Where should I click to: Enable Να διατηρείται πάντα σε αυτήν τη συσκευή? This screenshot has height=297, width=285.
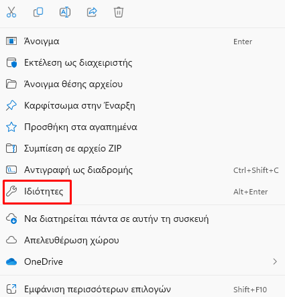tap(142, 219)
